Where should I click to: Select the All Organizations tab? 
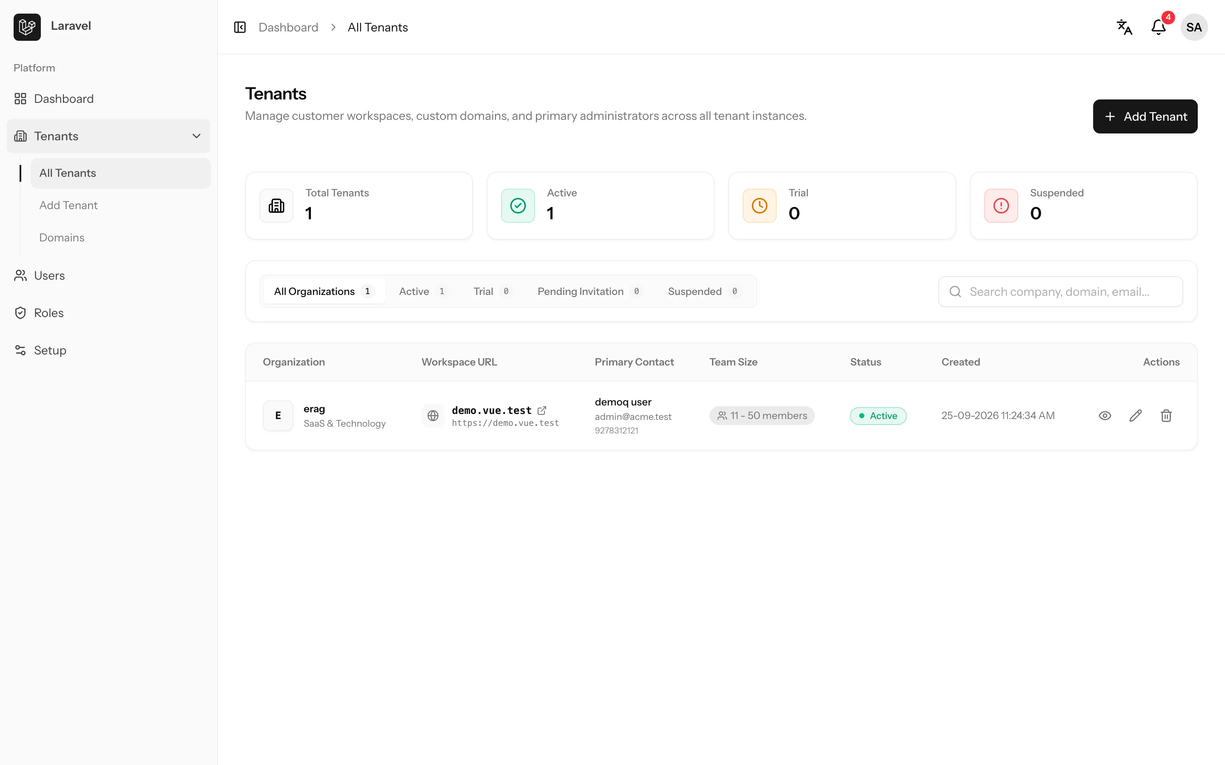point(324,292)
